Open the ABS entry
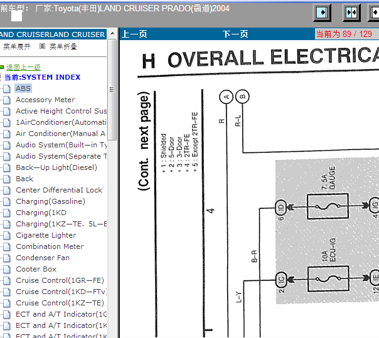The width and height of the screenshot is (379, 338). click(x=23, y=88)
